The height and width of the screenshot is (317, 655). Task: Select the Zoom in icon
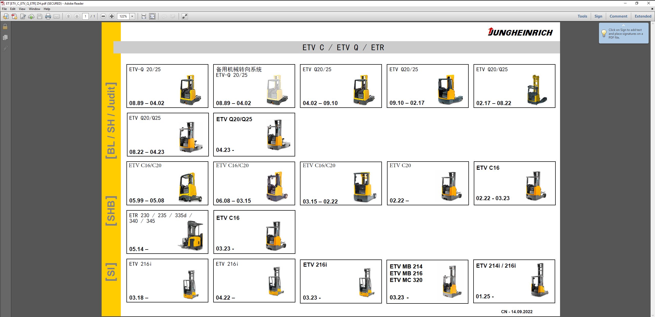tap(112, 16)
